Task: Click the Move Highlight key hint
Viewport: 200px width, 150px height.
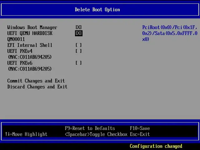Action: pos(26,134)
